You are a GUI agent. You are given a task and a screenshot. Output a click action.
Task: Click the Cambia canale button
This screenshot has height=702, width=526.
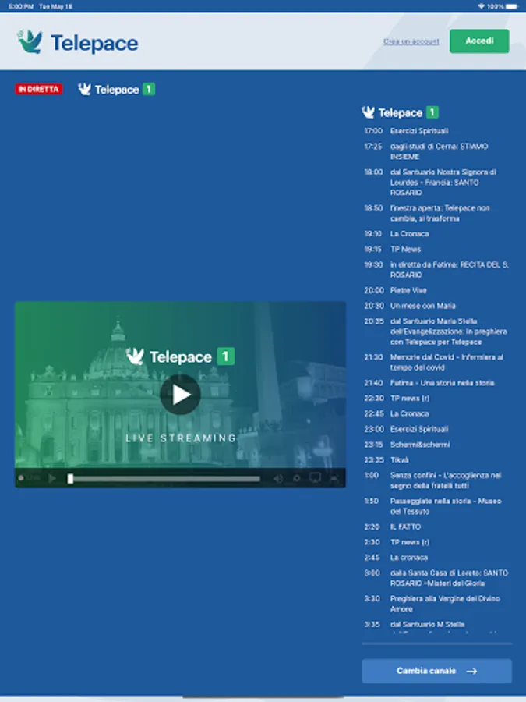click(436, 671)
